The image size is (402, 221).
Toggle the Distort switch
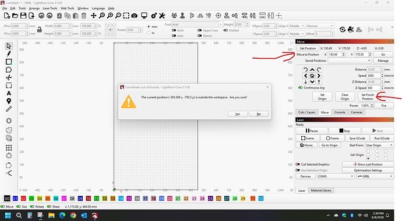point(199,36)
